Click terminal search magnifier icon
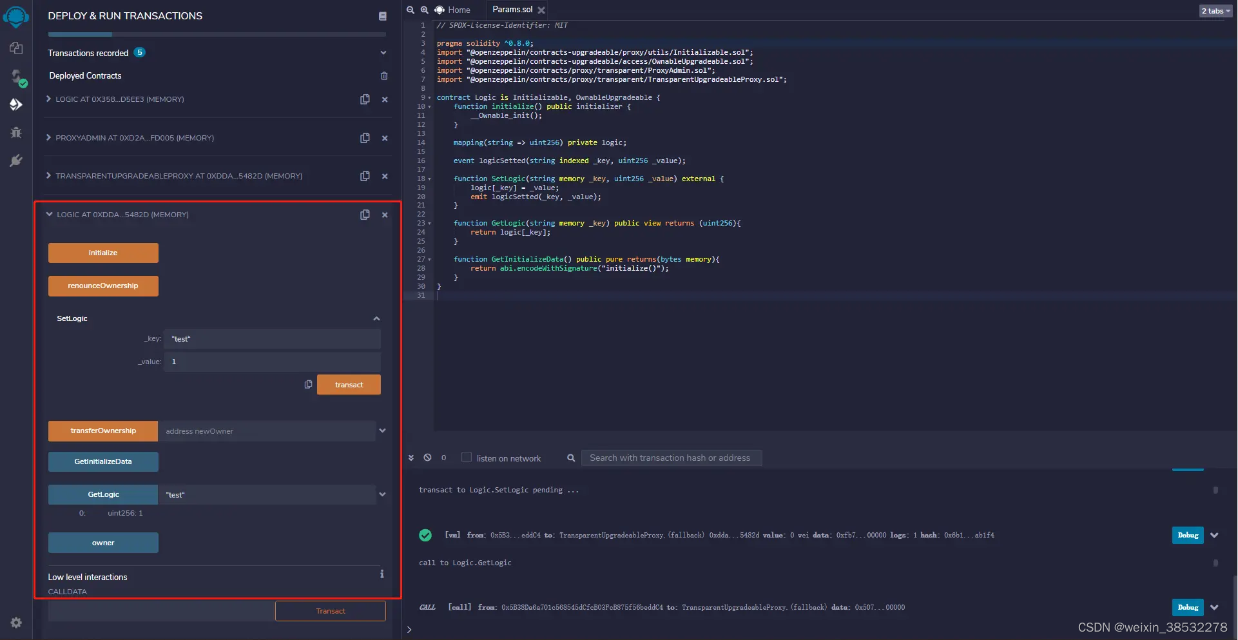The width and height of the screenshot is (1238, 640). click(571, 458)
